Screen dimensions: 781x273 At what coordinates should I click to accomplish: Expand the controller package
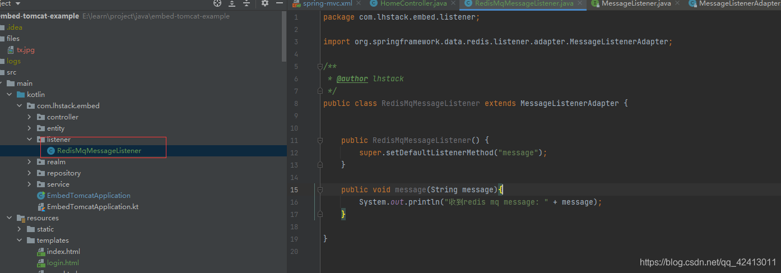(30, 117)
